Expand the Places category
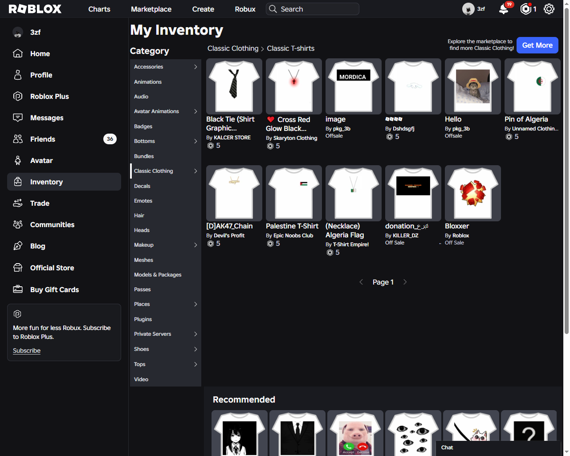This screenshot has width=570, height=456. coord(195,304)
